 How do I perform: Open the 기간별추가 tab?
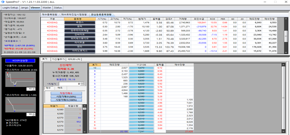(58, 59)
